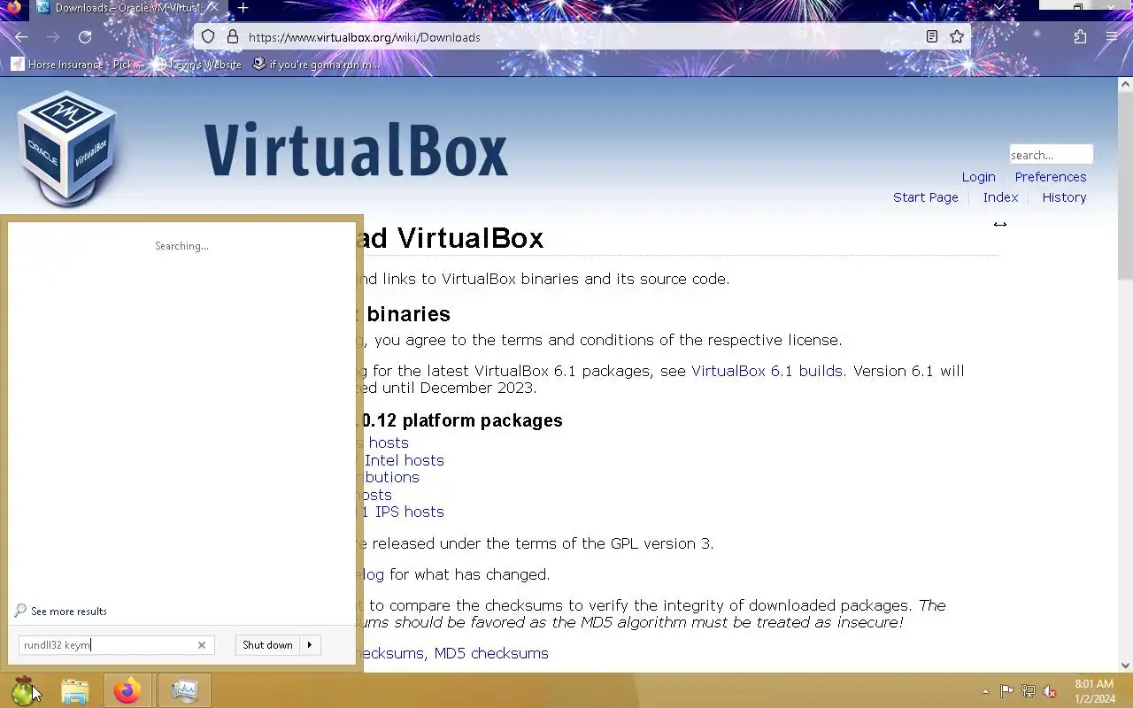This screenshot has width=1133, height=708.
Task: Open the Preferences link
Action: (x=1051, y=177)
